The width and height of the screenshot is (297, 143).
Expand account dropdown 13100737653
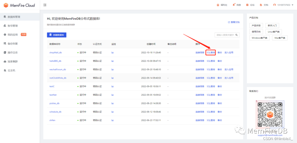[x=283, y=5]
